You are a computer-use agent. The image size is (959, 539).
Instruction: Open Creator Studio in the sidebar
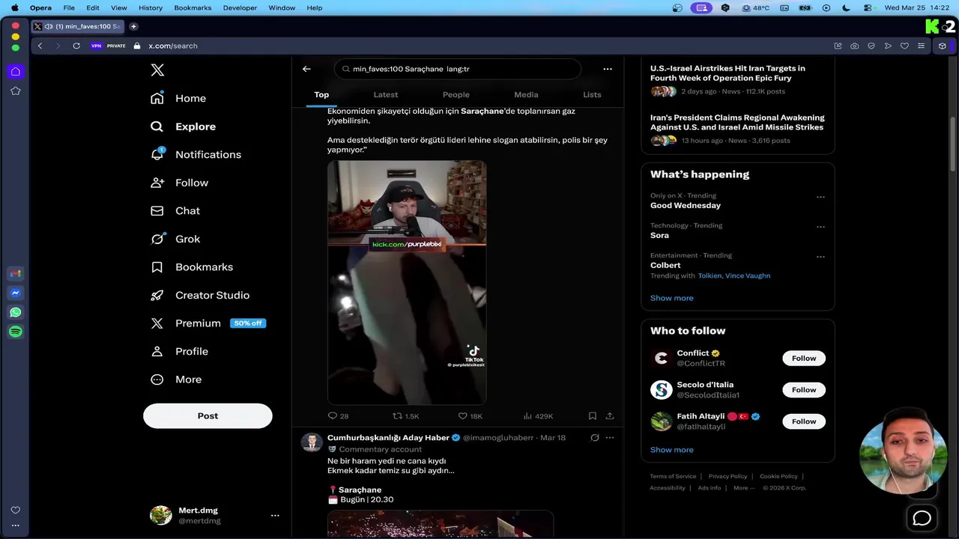click(x=200, y=295)
